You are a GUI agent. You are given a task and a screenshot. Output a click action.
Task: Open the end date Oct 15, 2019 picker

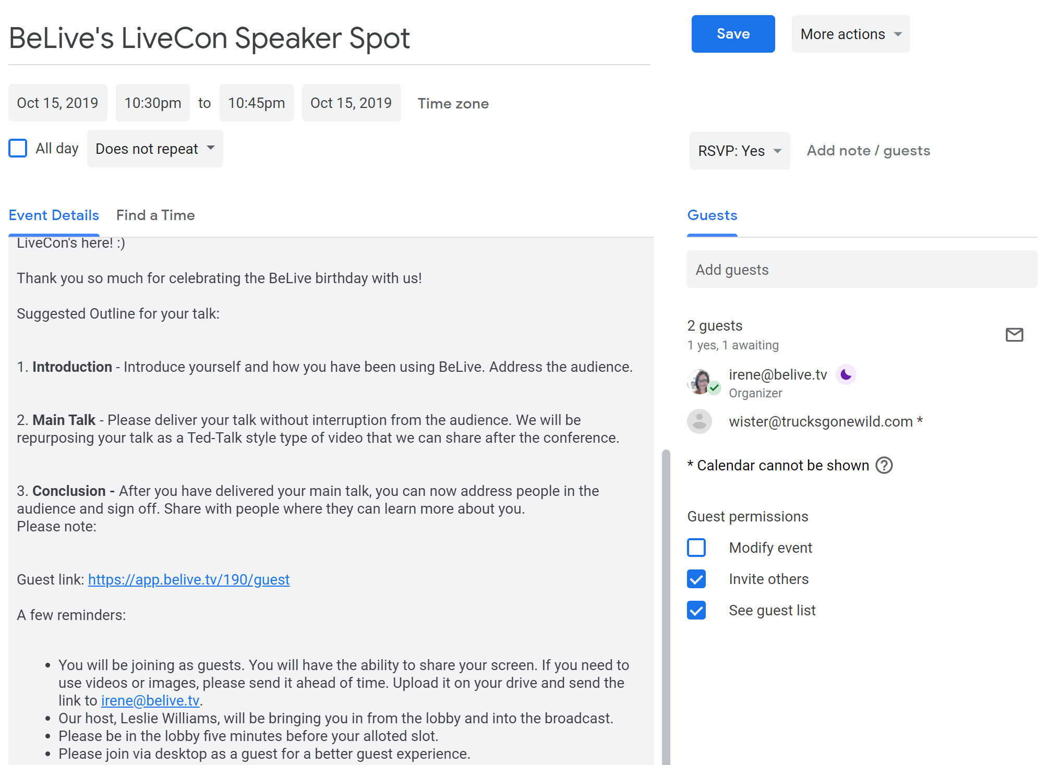pyautogui.click(x=352, y=103)
